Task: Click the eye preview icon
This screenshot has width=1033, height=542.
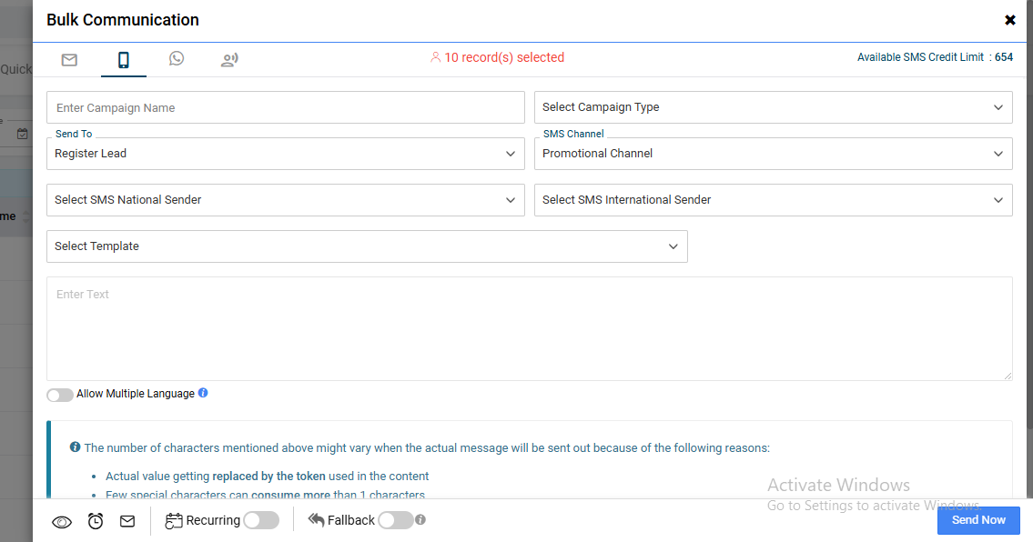Action: coord(62,521)
